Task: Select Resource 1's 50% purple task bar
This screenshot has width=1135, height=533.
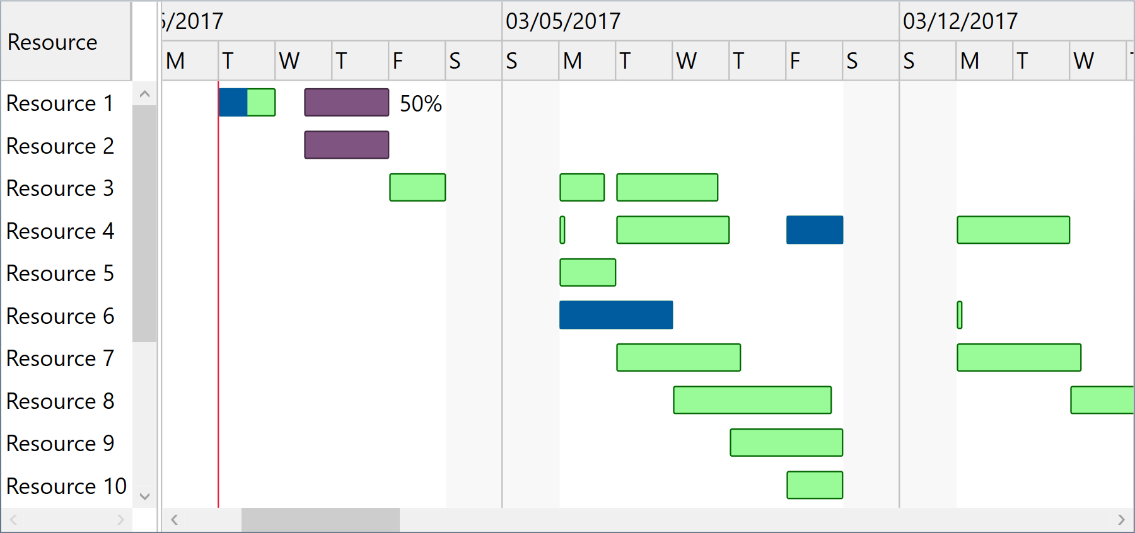Action: [x=347, y=103]
